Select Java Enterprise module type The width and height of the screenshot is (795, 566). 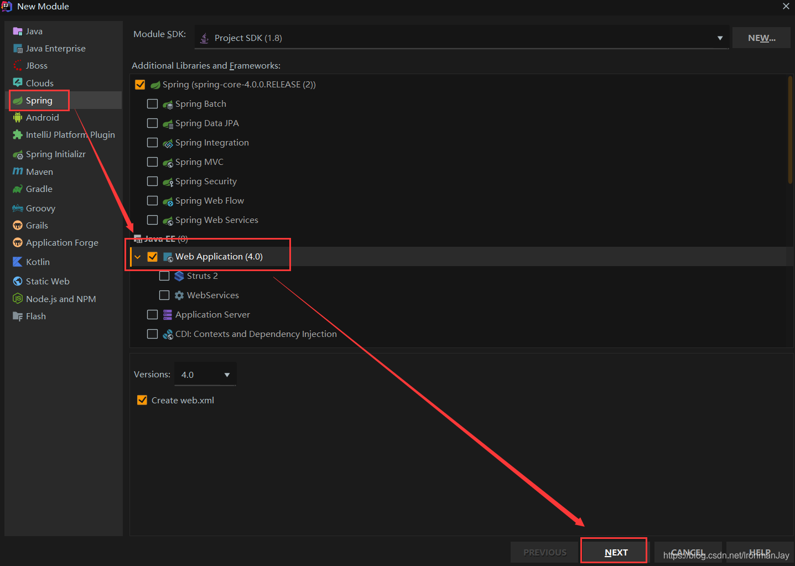pos(56,49)
